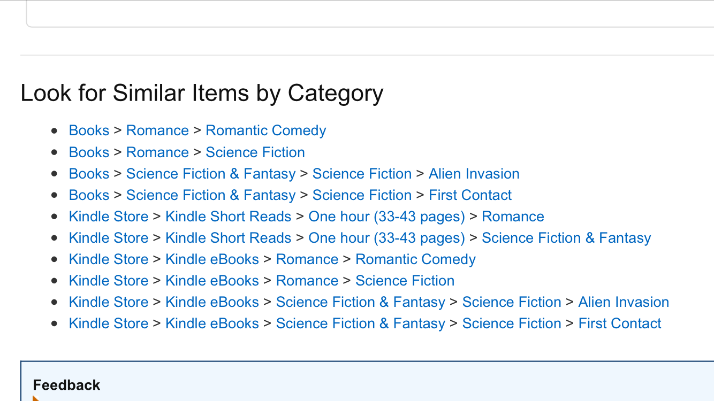Open Science Fiction under Kindle eBooks > Romance
The height and width of the screenshot is (401, 714).
[405, 281]
